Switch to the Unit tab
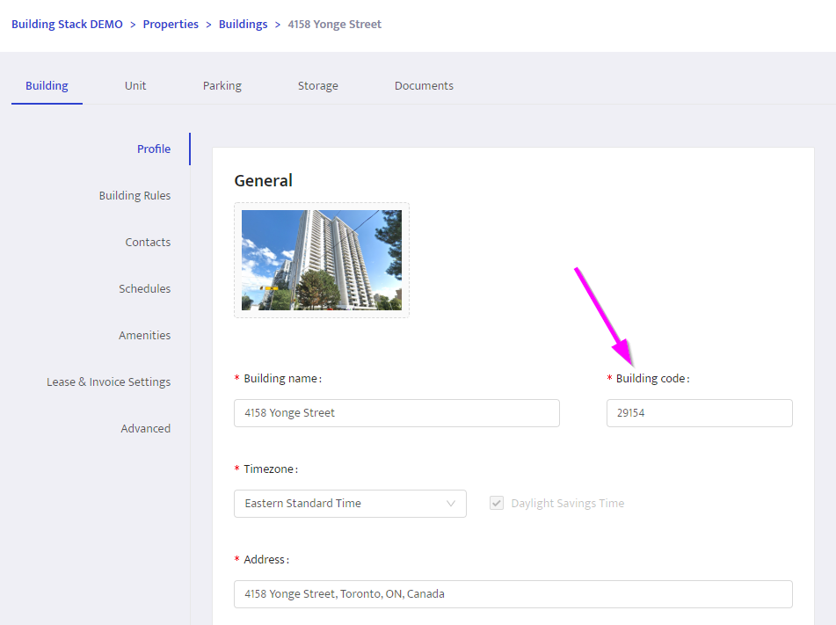Screen dimensions: 836x625 pyautogui.click(x=135, y=86)
